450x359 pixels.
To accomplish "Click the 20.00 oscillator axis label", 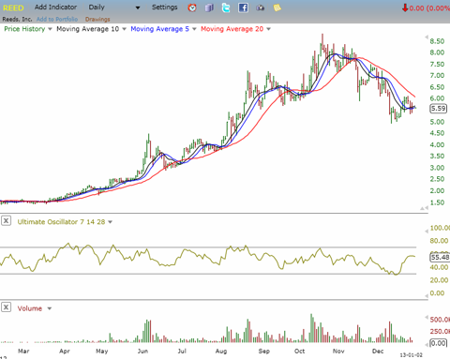I will coord(439,280).
